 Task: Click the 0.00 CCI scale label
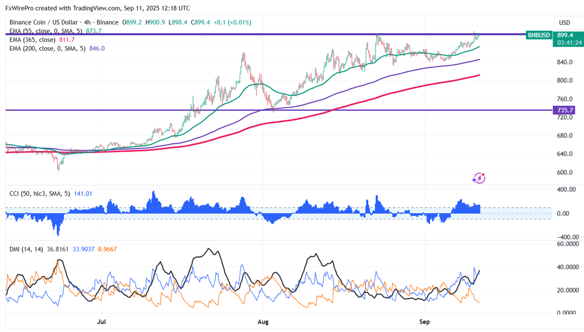pyautogui.click(x=563, y=214)
